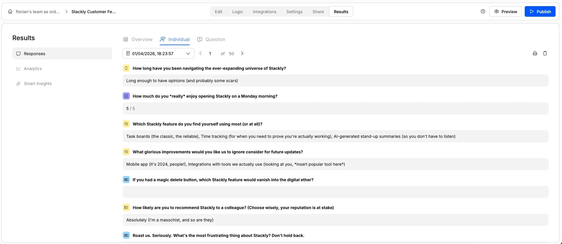Click the question 'If you had a magic delete button'

(223, 180)
